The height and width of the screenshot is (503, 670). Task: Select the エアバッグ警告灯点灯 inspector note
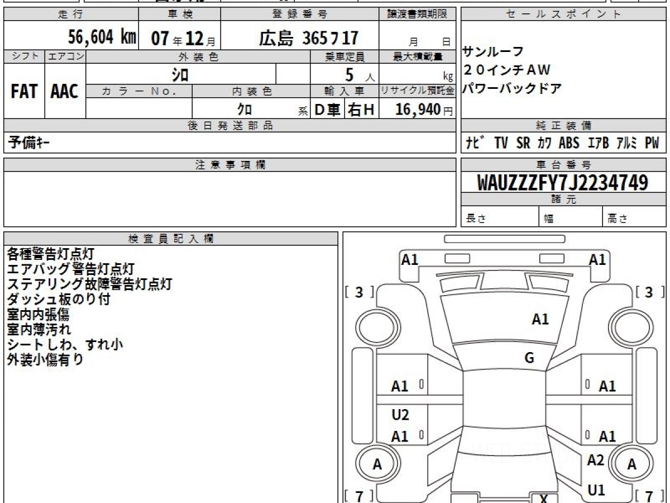tap(70, 269)
